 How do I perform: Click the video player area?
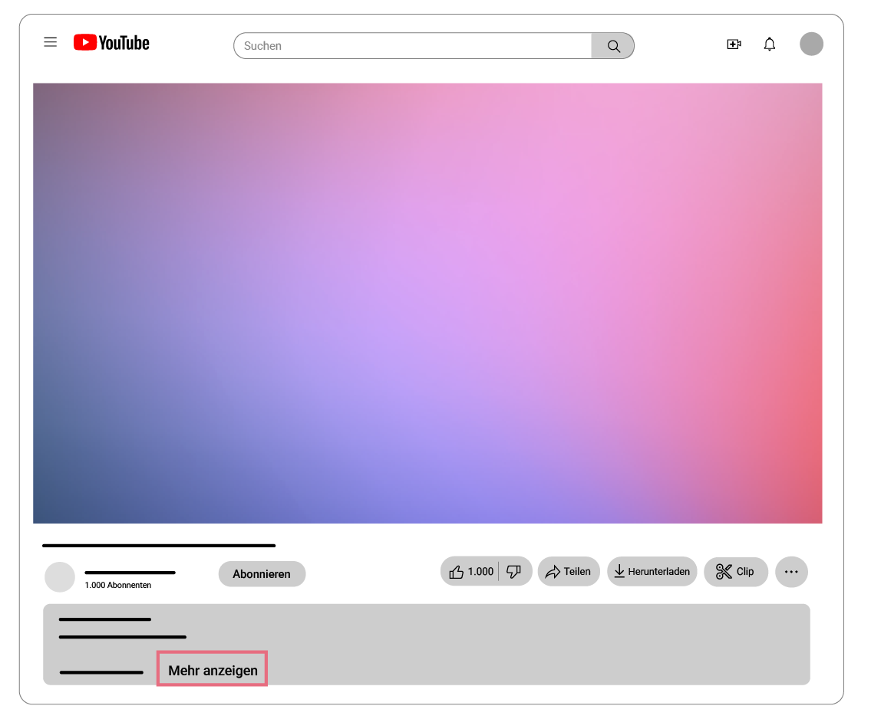point(427,303)
